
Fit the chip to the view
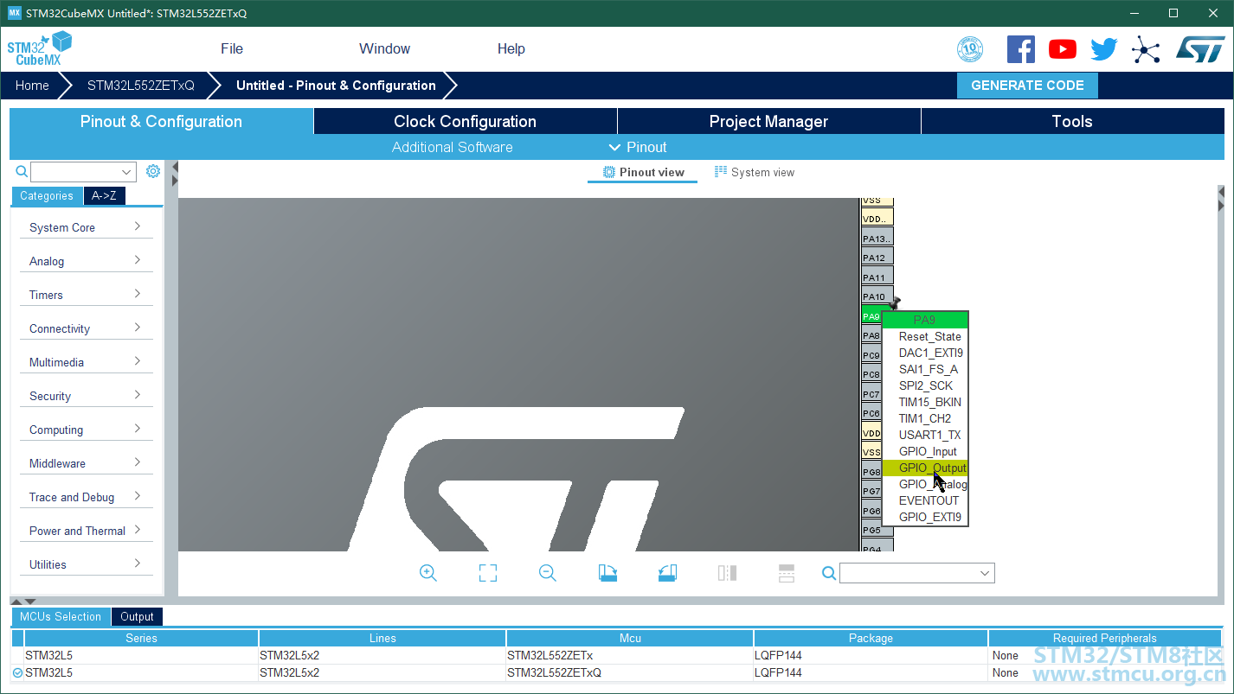point(488,573)
